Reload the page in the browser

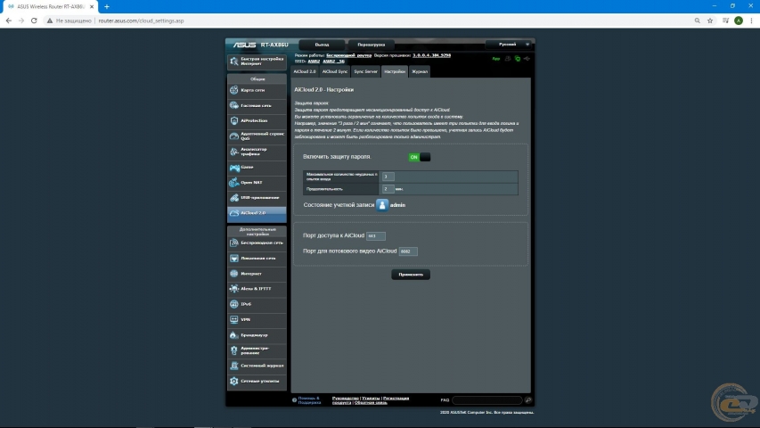(34, 21)
